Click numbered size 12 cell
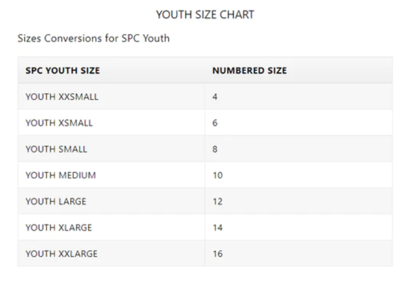 [x=218, y=201]
